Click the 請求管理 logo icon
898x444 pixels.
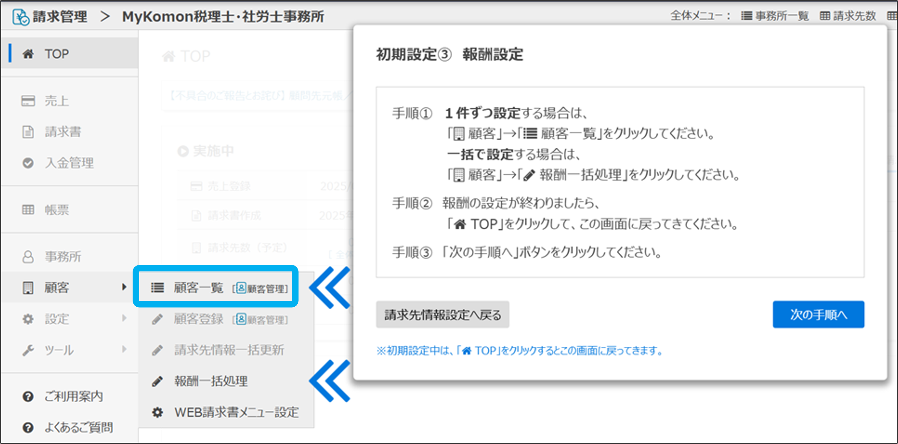pyautogui.click(x=21, y=17)
